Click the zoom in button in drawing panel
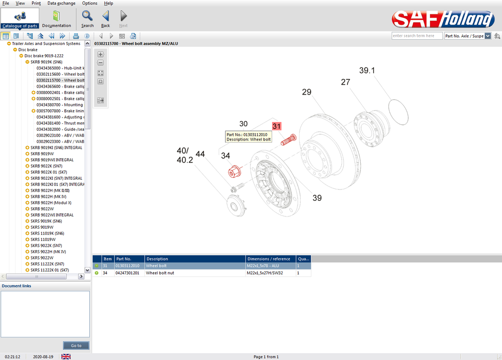The height and width of the screenshot is (360, 502). (100, 54)
